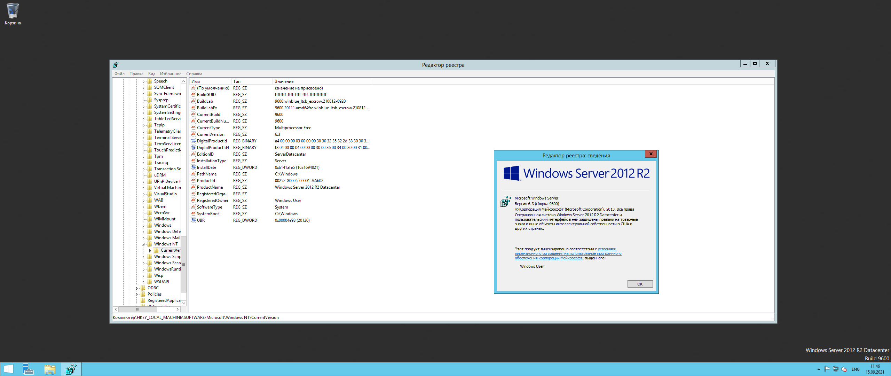891x376 pixels.
Task: Click the Registry Editor taskbar icon
Action: 71,369
